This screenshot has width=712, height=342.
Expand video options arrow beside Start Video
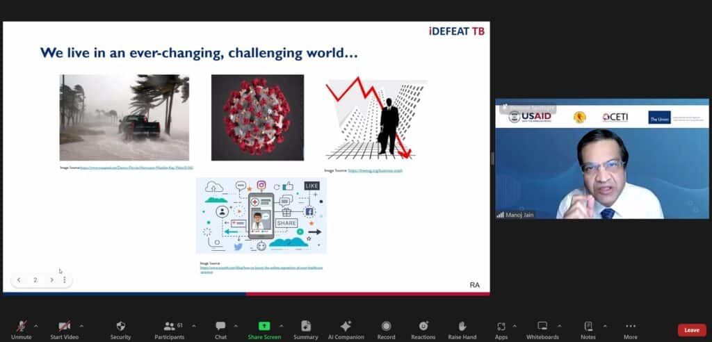(x=82, y=325)
